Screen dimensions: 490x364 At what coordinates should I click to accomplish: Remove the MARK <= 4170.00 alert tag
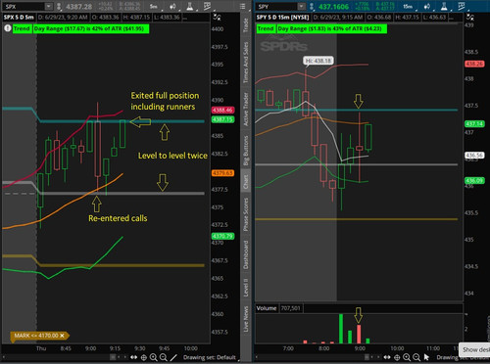pos(62,336)
